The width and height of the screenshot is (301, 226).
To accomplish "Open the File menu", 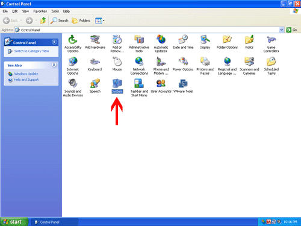I will click(x=5, y=11).
